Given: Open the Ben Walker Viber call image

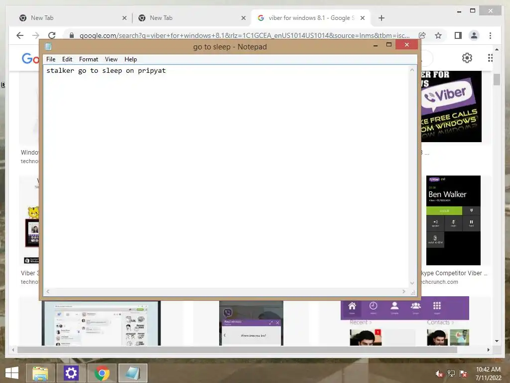Looking at the screenshot, I should [x=453, y=220].
